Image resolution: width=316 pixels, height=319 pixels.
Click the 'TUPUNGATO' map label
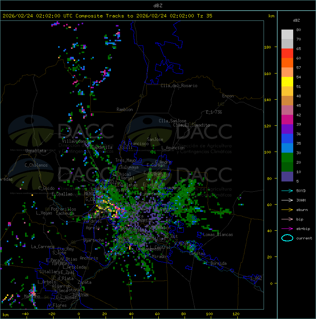pos(62,263)
